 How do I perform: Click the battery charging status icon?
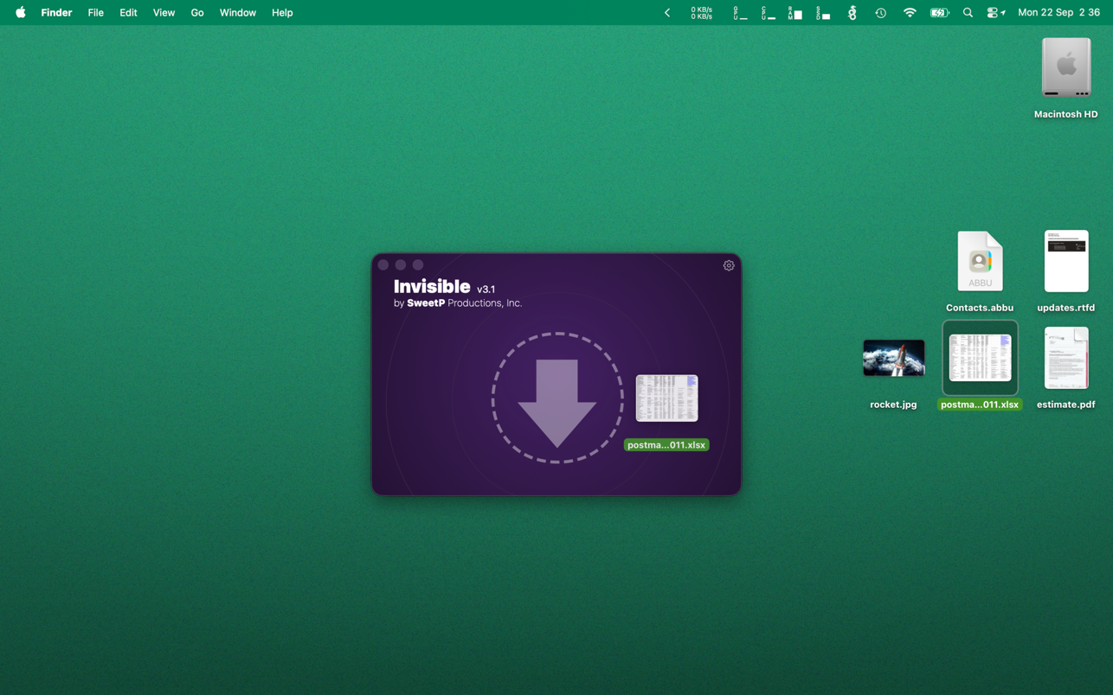pyautogui.click(x=939, y=13)
